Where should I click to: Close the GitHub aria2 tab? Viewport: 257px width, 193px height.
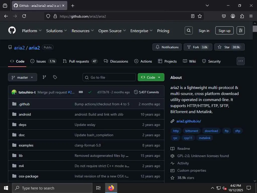(63, 6)
